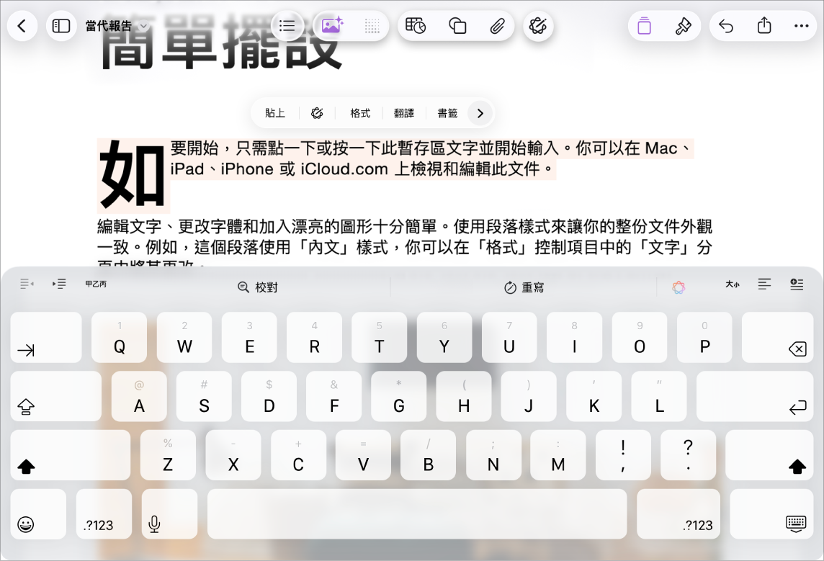Click the large drop cap 如
The image size is (824, 561).
pos(133,175)
